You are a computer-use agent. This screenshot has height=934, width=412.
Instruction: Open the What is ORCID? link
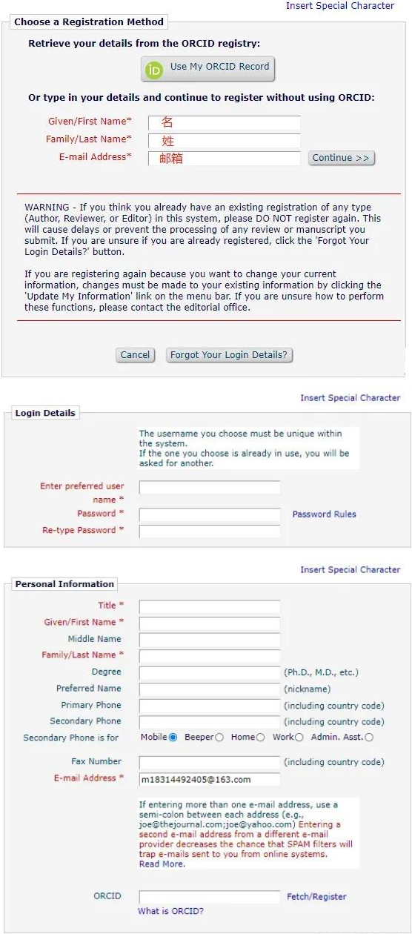(170, 911)
